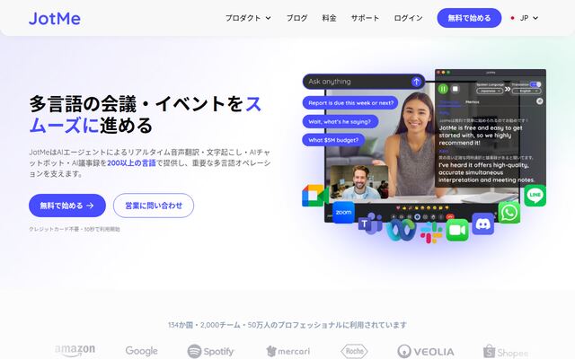This screenshot has width=575, height=359.
Task: Click the Webex icon
Action: [x=401, y=231]
